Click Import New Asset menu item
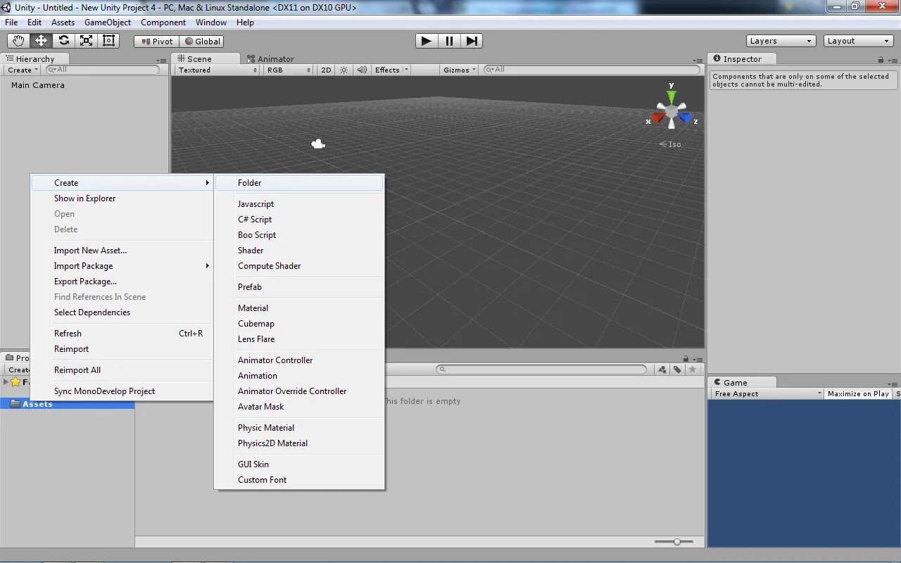The image size is (901, 563). [122, 251]
